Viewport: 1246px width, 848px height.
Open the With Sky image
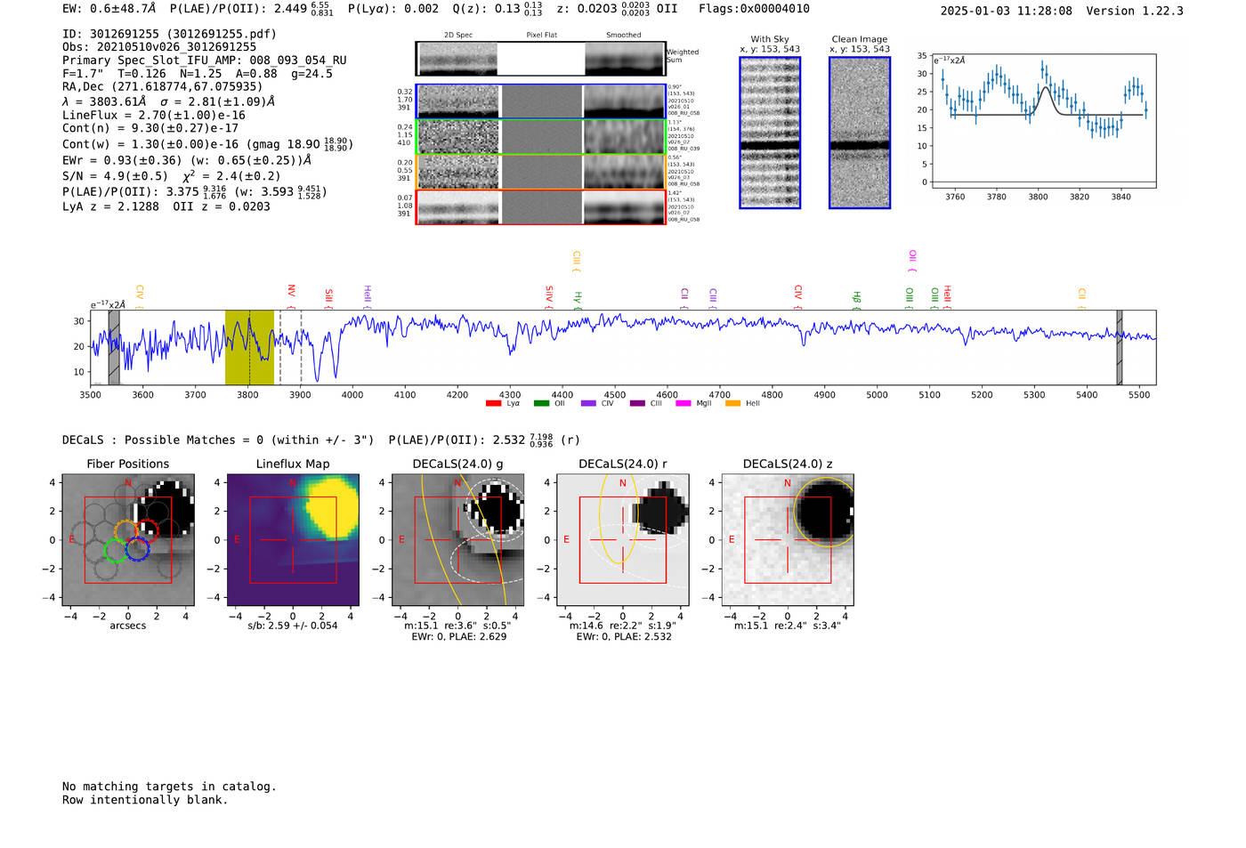770,133
